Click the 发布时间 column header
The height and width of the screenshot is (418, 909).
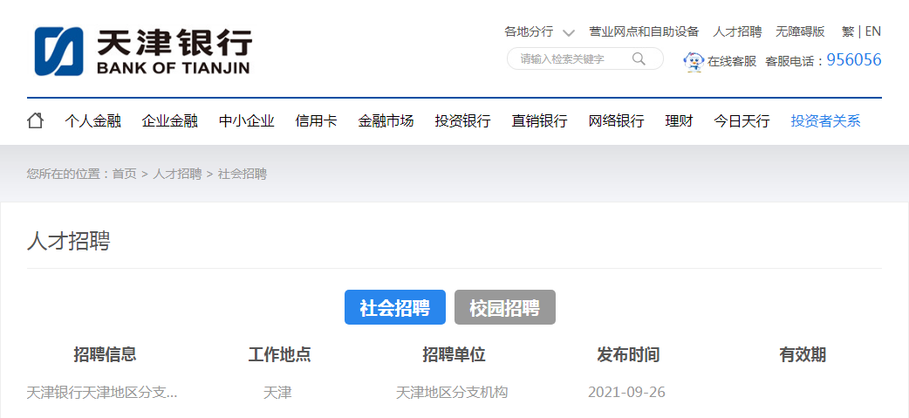point(628,355)
